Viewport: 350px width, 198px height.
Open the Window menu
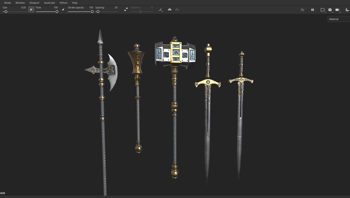coord(20,3)
